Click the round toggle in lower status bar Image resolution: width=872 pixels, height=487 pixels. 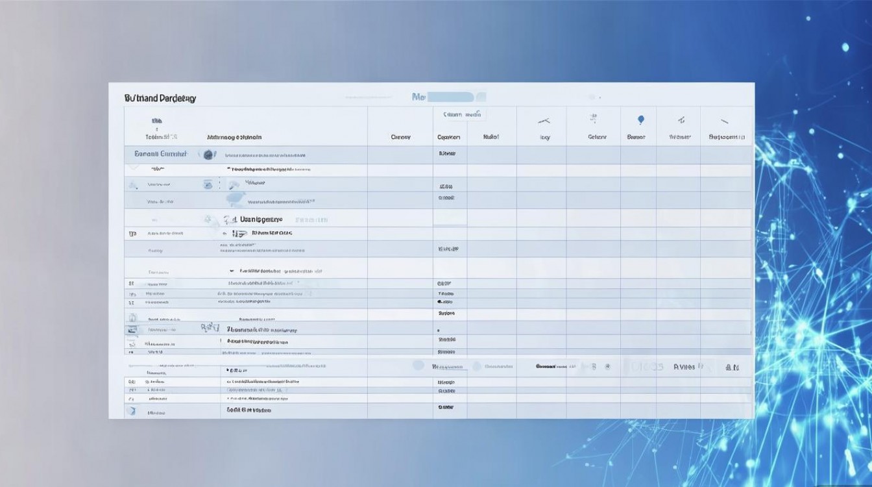pyautogui.click(x=418, y=366)
